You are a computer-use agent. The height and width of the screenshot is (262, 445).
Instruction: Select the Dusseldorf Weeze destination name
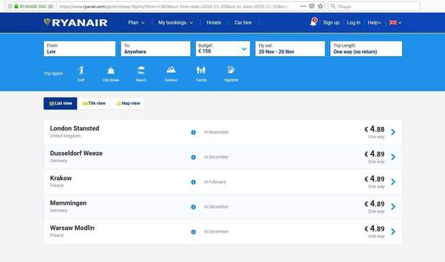click(76, 154)
